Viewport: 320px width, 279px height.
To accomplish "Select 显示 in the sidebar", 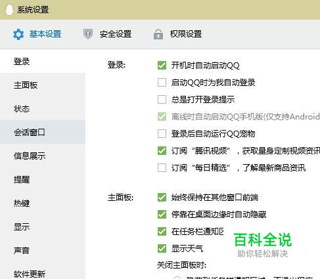I will [43, 226].
